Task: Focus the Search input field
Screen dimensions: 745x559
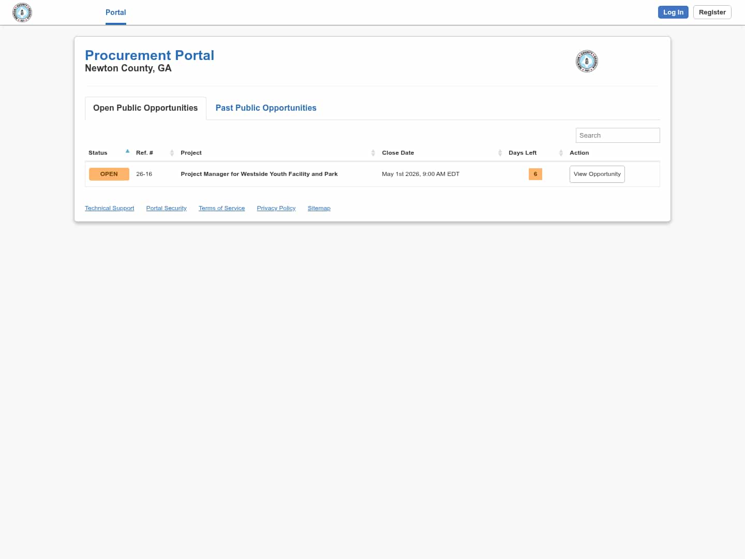Action: tap(618, 136)
